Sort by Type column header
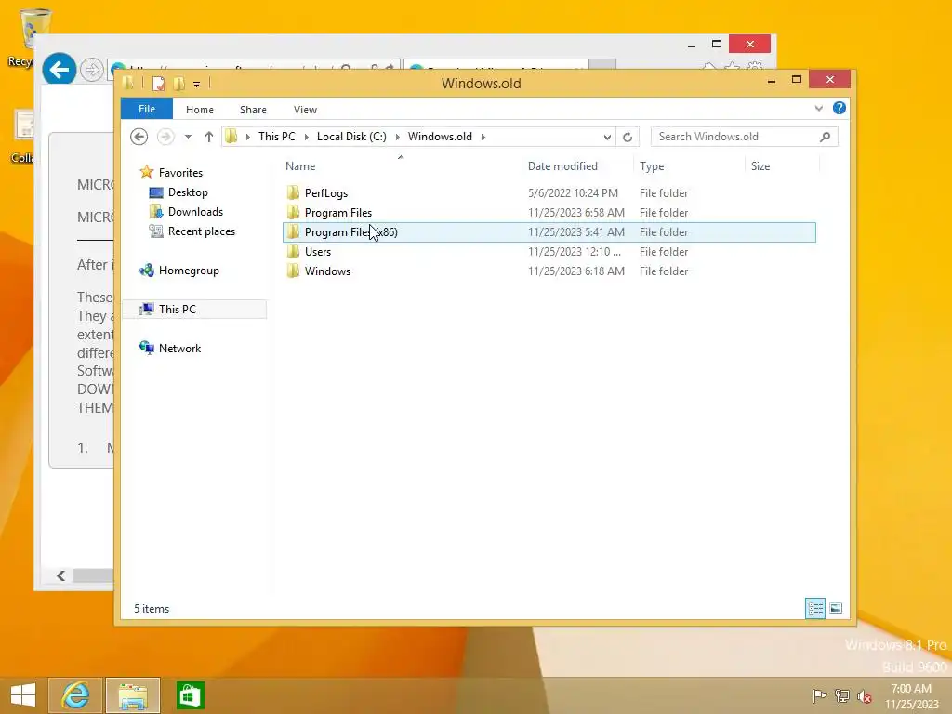The image size is (952, 714). [x=689, y=165]
